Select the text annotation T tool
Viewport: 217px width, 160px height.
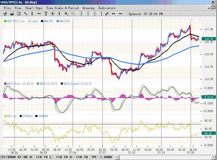pyautogui.click(x=46, y=14)
